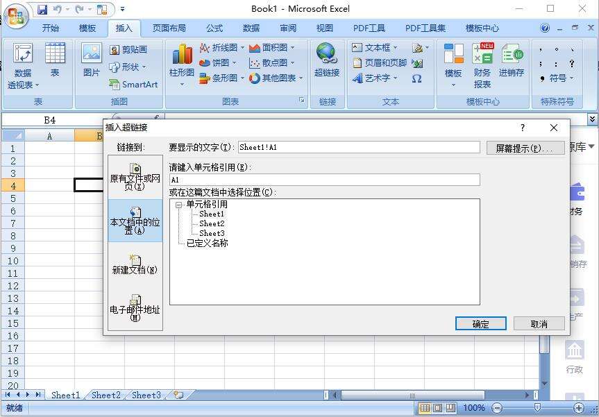Select Sheet3 in the location tree
The width and height of the screenshot is (599, 417).
click(212, 233)
